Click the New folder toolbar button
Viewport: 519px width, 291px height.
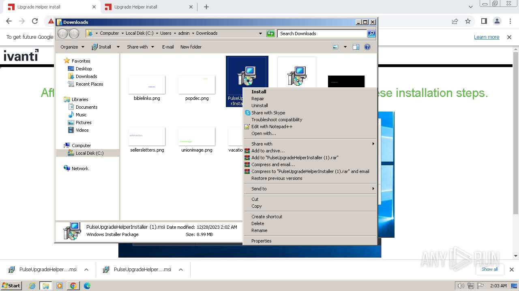pyautogui.click(x=191, y=47)
